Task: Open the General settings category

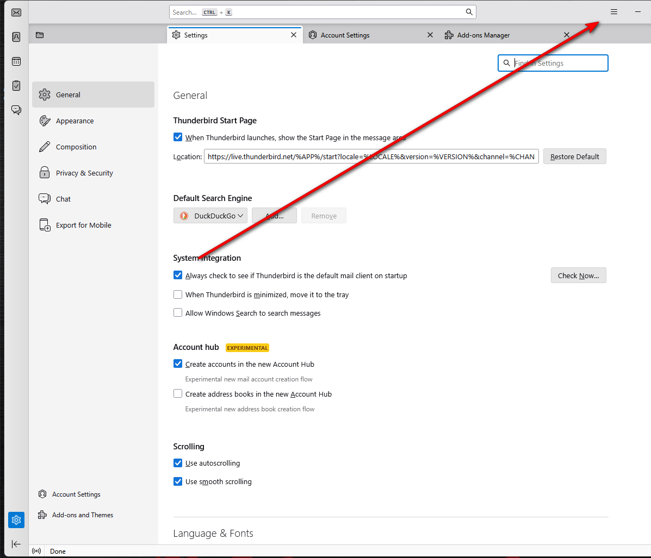Action: (x=93, y=95)
